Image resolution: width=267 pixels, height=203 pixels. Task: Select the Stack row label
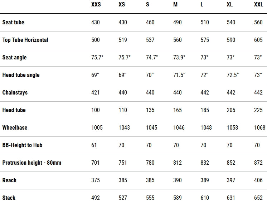coord(9,198)
